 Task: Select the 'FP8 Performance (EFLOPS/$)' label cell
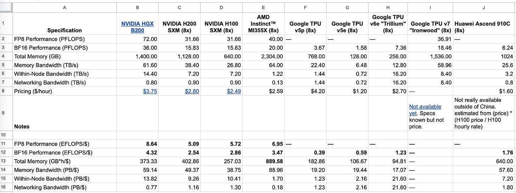[64, 144]
